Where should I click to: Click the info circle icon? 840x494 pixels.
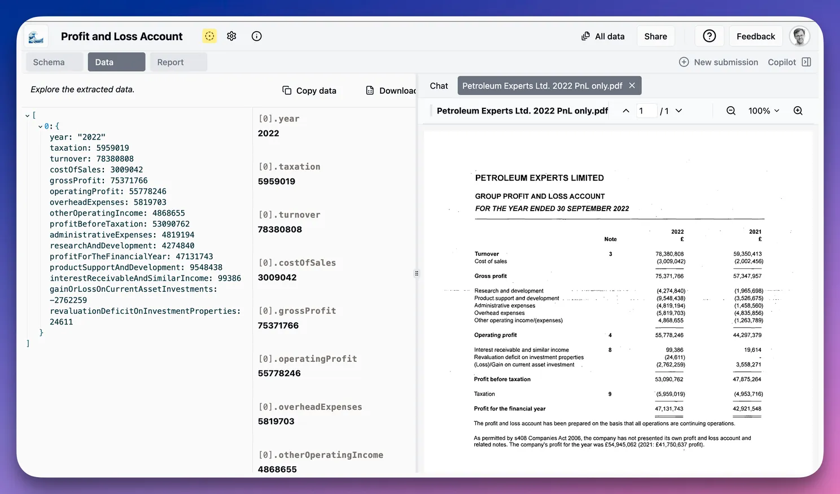pyautogui.click(x=256, y=36)
